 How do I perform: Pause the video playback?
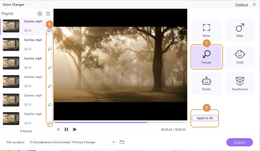tap(66, 129)
